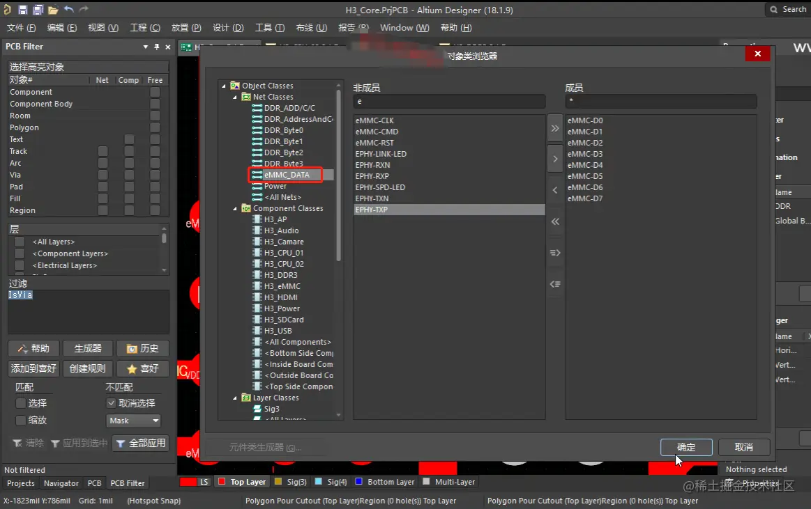Click the Redo arrow icon
Screen dimensions: 811x509
[84, 9]
